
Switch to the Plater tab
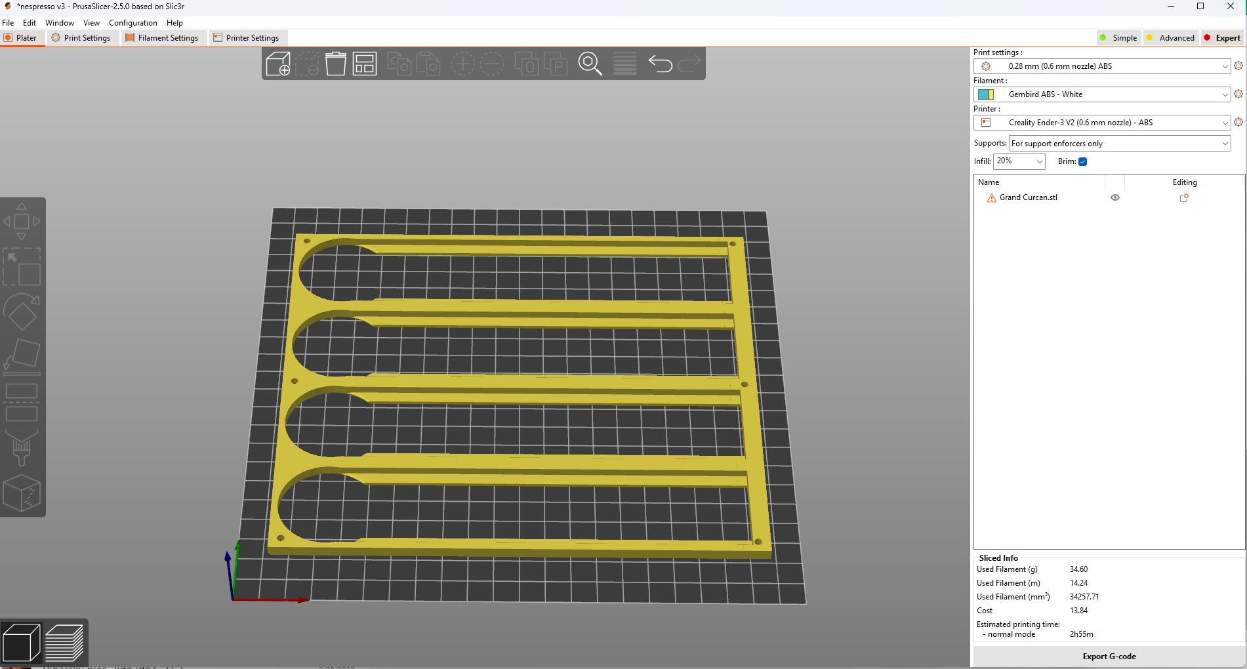tap(21, 38)
